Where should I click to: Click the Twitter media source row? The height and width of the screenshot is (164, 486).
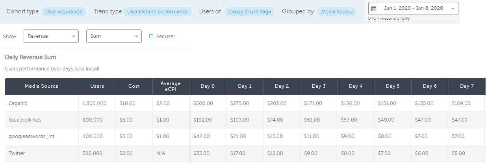pyautogui.click(x=17, y=153)
